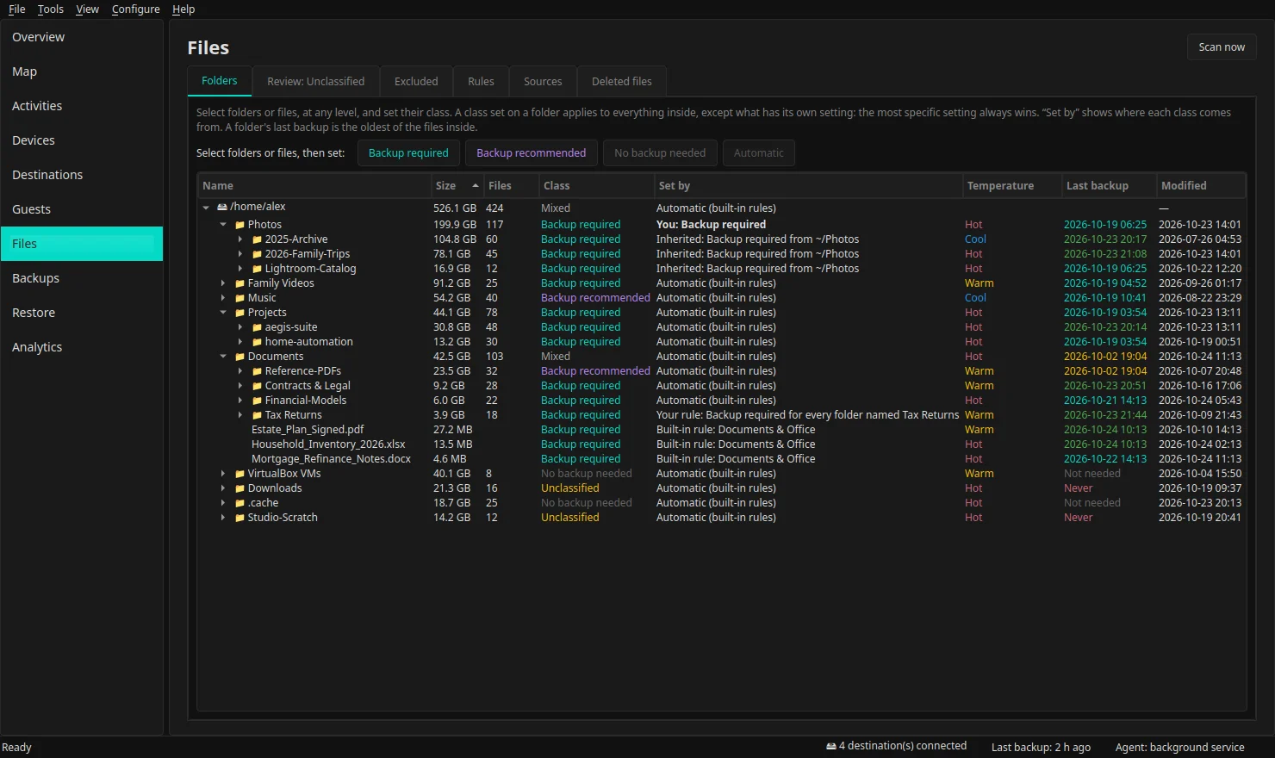
Task: Expand the Family Videos folder
Action: 223,283
